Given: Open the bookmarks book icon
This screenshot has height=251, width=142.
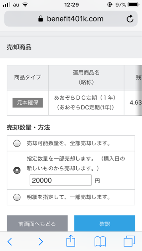Looking at the screenshot, I should (x=100, y=242).
